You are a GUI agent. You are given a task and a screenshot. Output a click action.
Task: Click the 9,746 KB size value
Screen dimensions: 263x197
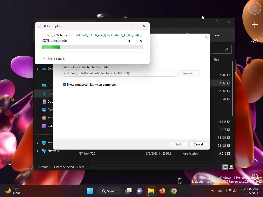225,122
